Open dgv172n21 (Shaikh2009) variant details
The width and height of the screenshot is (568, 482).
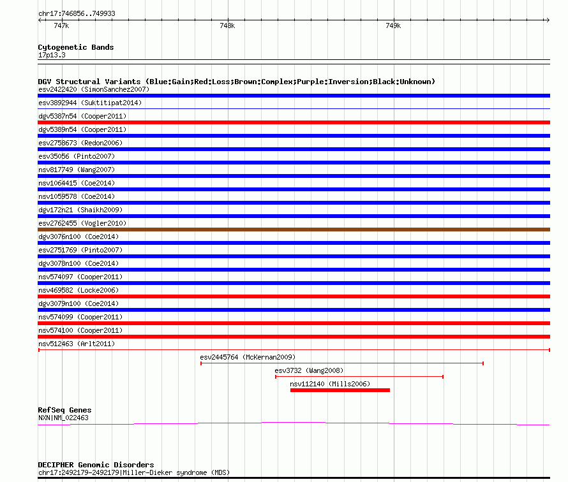pyautogui.click(x=80, y=210)
